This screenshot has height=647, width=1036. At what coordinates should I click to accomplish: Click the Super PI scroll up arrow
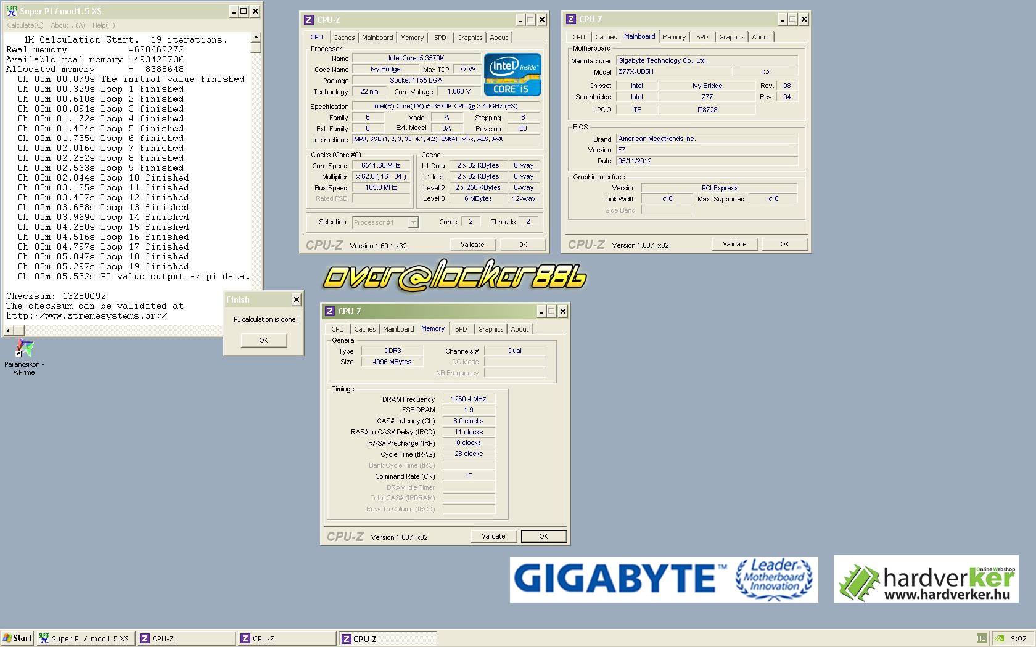(x=257, y=38)
